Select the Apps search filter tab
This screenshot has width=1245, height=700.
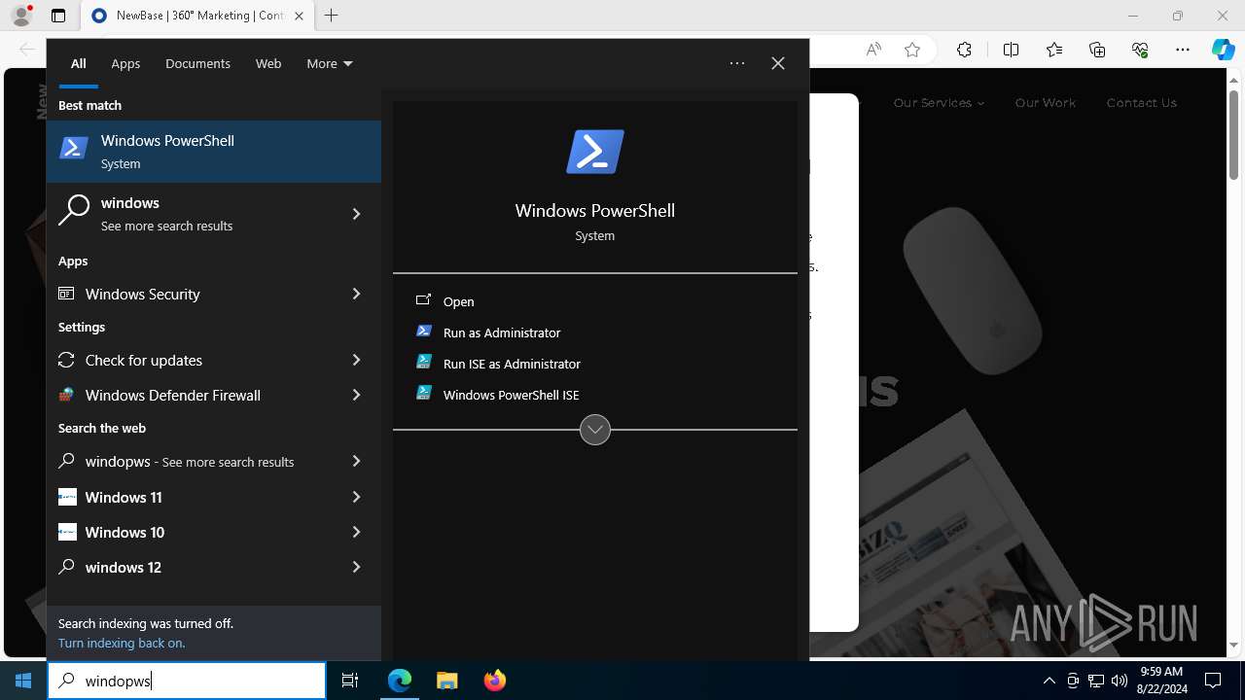125,63
